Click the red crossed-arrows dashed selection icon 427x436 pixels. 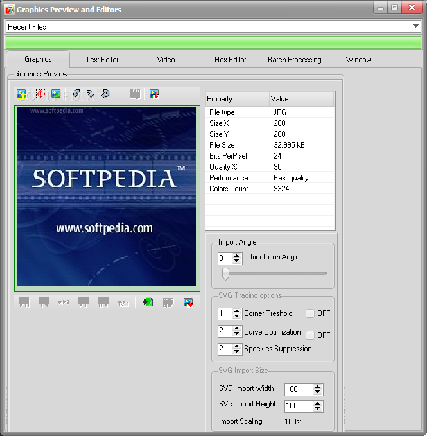41,94
